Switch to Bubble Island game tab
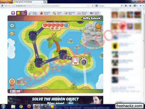This screenshot has height=109, width=145. (x=95, y=13)
